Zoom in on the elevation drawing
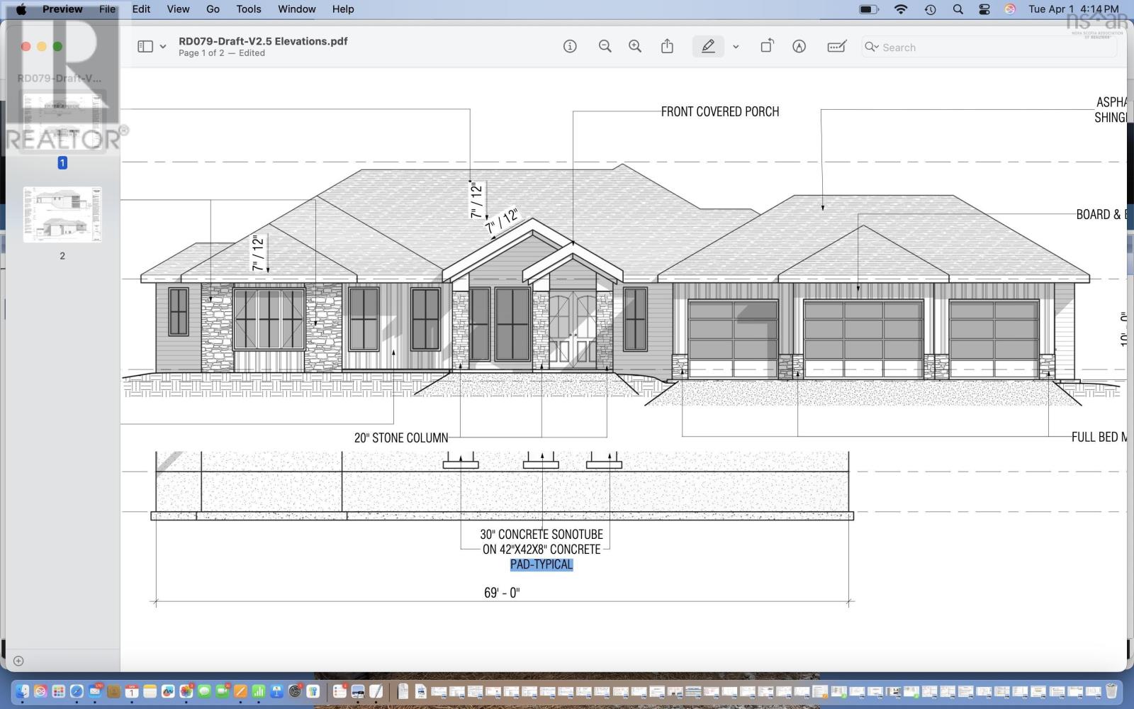 click(635, 46)
